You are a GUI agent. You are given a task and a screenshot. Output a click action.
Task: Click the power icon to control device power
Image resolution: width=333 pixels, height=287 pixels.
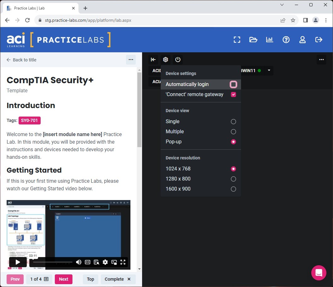(x=178, y=60)
